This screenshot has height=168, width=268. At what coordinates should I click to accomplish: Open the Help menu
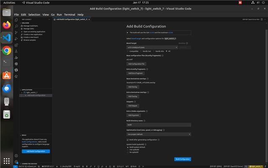[80, 15]
